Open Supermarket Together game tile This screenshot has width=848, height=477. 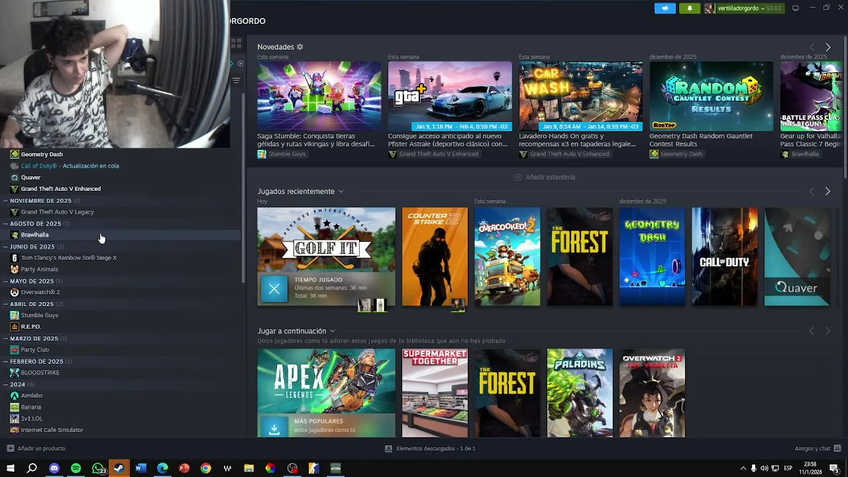coord(435,393)
